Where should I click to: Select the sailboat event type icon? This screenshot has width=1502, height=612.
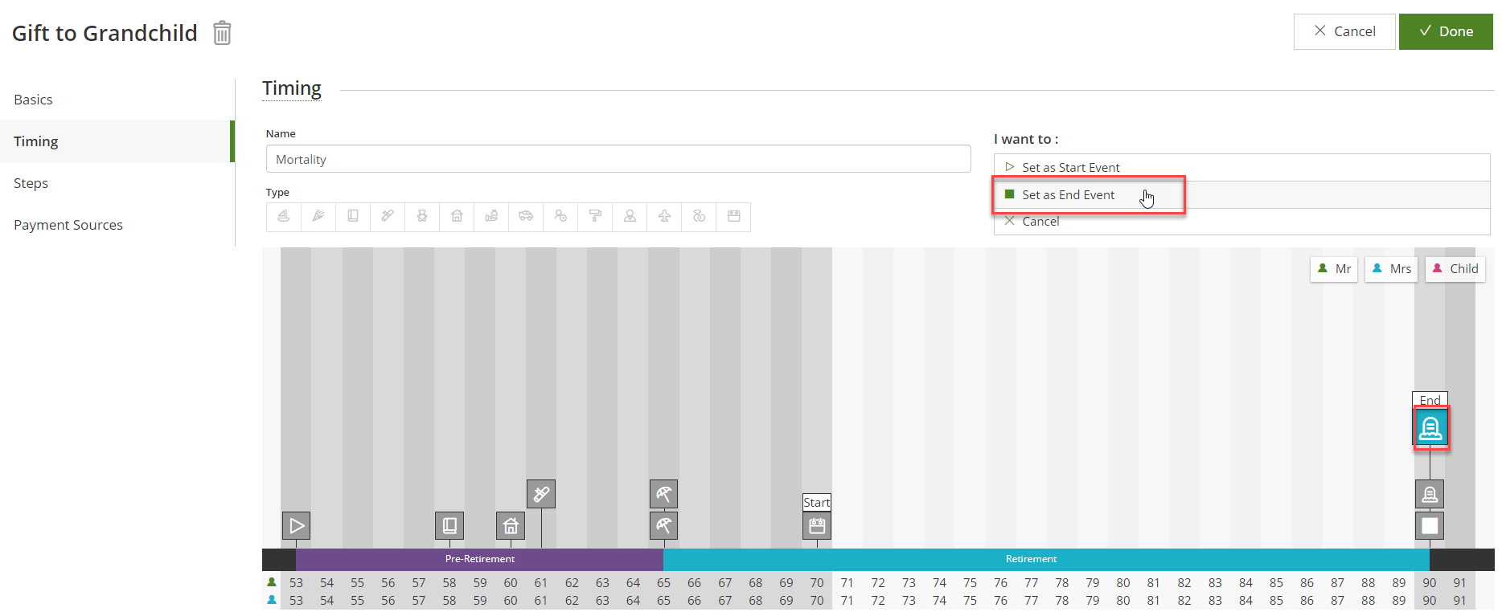[x=284, y=217]
